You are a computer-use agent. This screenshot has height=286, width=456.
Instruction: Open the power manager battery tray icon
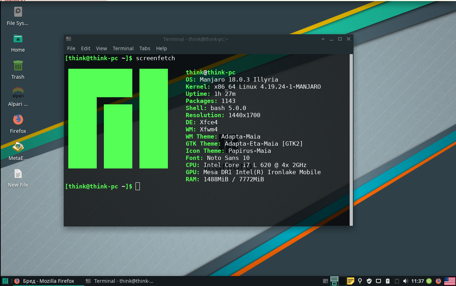click(388, 281)
